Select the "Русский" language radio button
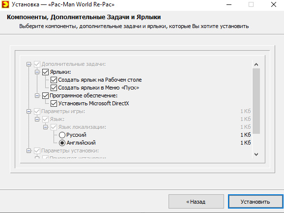 pos(62,135)
